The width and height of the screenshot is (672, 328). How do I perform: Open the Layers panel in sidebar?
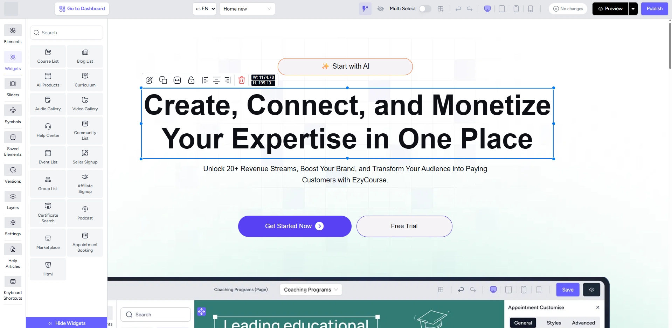click(13, 200)
